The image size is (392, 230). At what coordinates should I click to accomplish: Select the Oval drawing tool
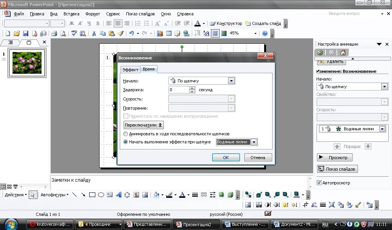(x=101, y=195)
